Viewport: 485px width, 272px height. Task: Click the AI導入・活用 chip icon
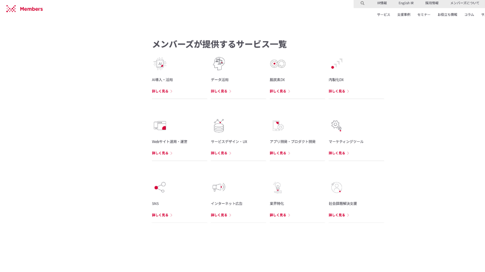coord(160,63)
